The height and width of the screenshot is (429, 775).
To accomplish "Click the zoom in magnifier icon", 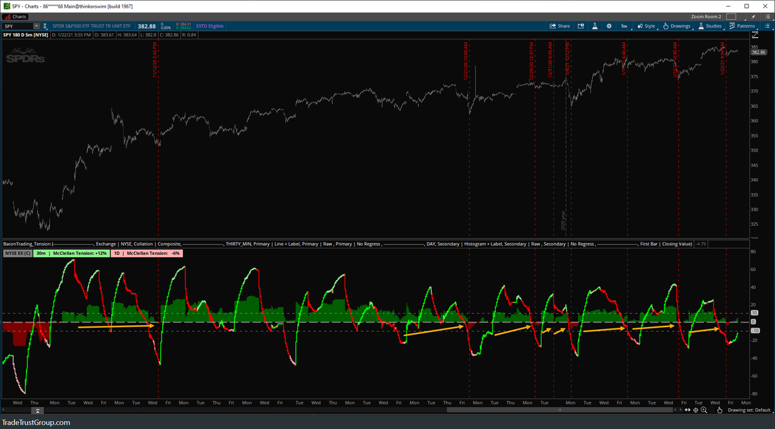I will [704, 410].
